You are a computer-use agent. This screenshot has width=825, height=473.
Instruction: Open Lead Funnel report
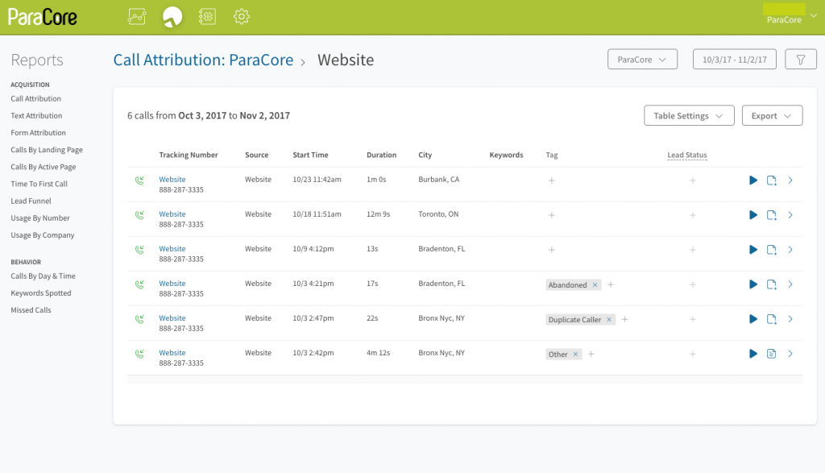[31, 201]
